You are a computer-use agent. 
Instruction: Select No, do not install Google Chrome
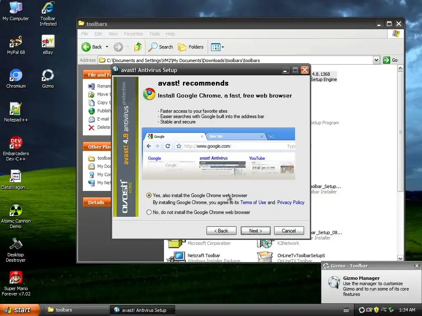click(149, 212)
